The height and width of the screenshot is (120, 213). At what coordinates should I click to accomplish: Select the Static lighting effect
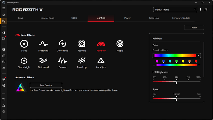point(24,46)
